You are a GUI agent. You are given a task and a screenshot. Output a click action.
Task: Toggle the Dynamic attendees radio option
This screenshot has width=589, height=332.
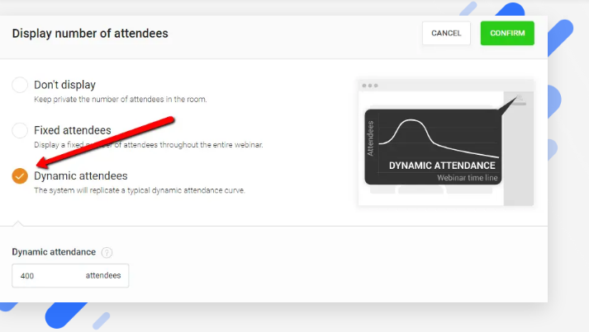click(x=20, y=175)
